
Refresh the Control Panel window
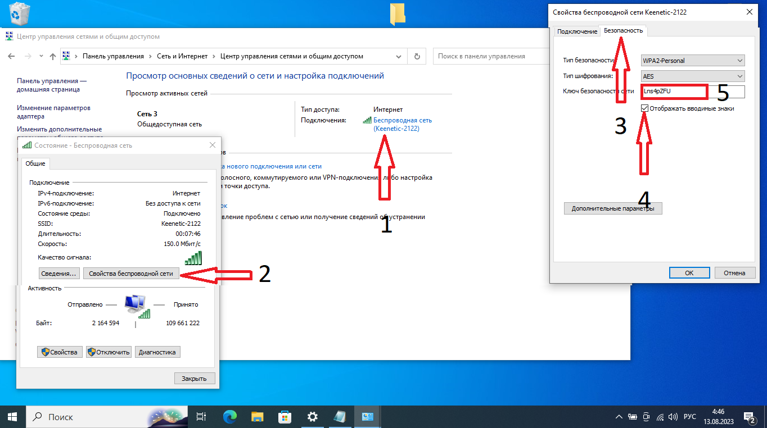pos(417,56)
